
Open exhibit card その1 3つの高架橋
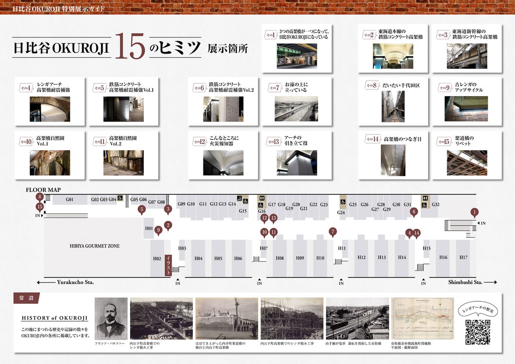(297, 48)
